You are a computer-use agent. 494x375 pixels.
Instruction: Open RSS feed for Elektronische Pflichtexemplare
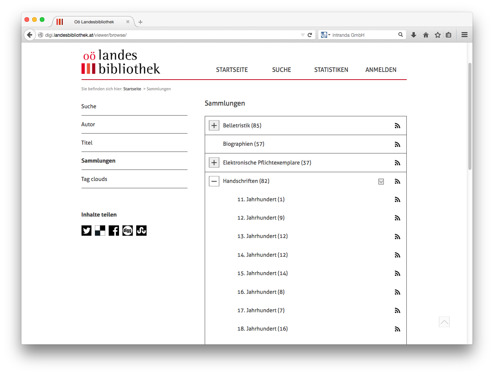coord(398,163)
